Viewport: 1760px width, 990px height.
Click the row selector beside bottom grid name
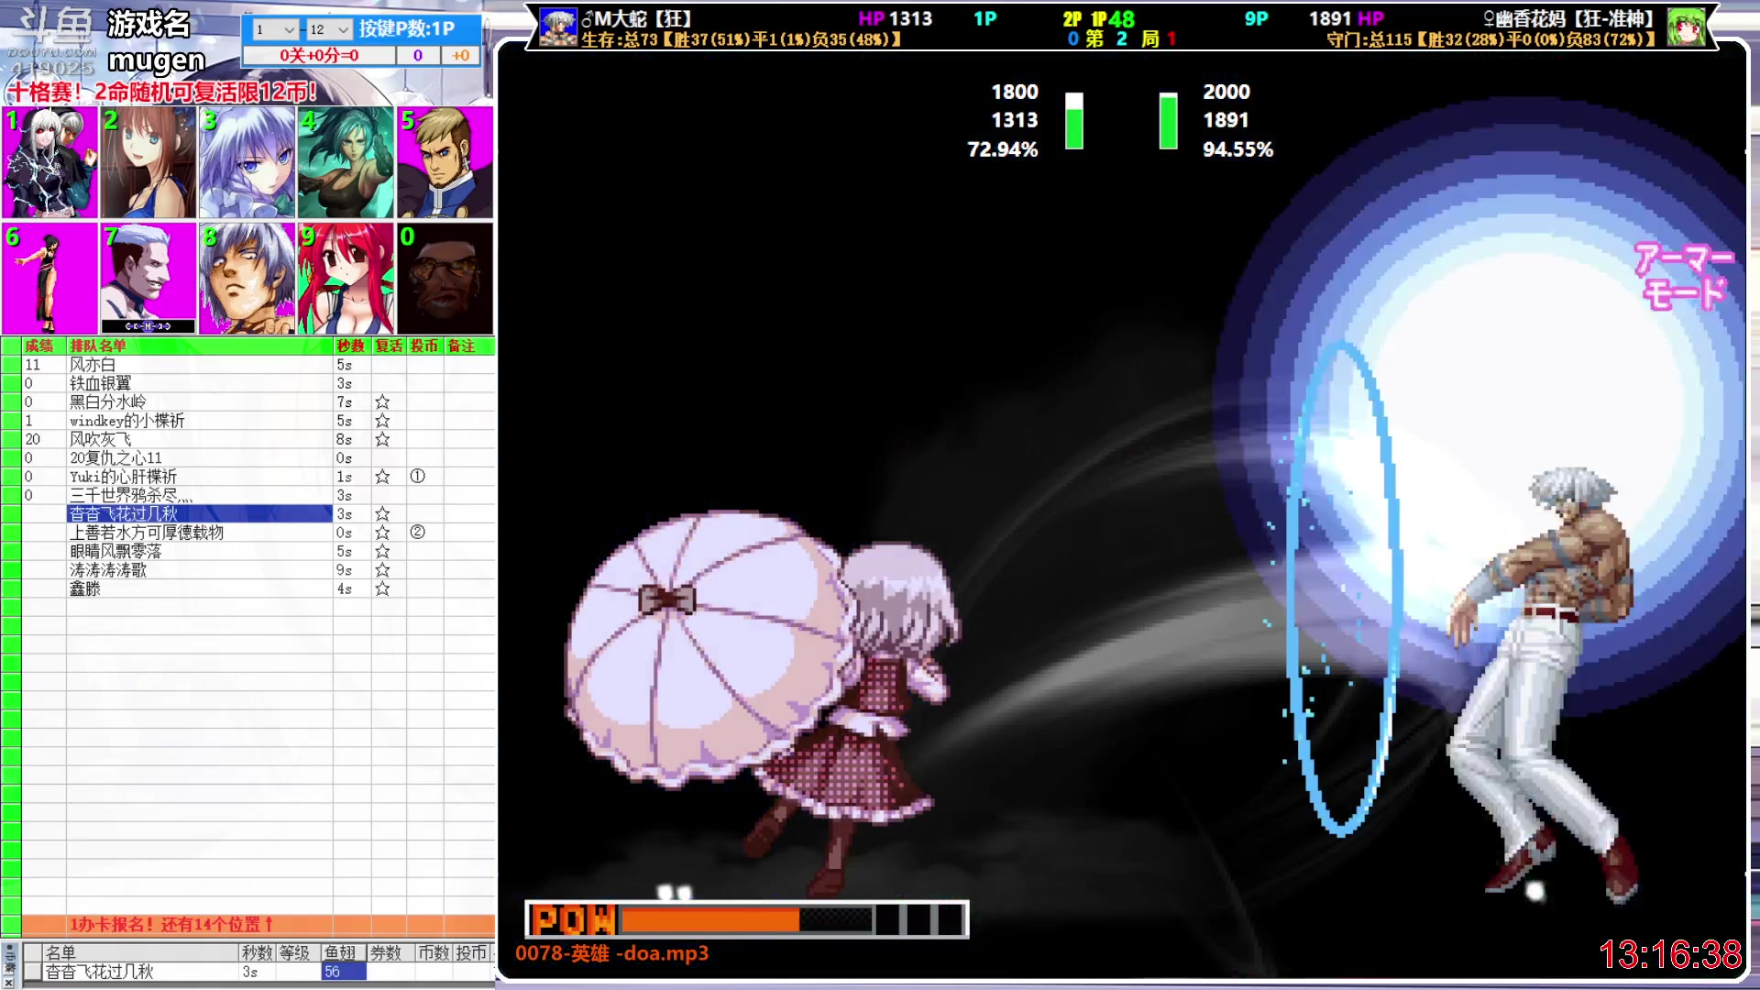[x=32, y=972]
